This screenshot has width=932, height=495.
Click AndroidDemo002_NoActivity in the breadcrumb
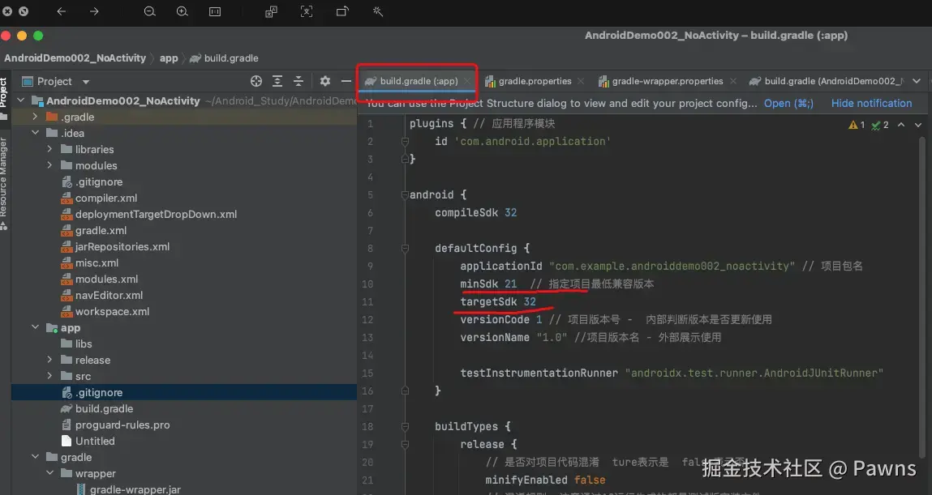(75, 58)
